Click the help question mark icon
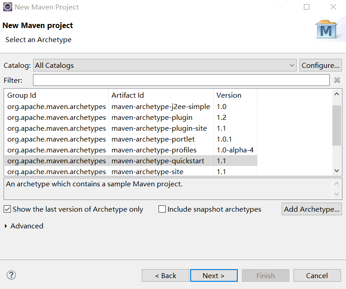Screen dimensions: 346x289 pyautogui.click(x=11, y=275)
